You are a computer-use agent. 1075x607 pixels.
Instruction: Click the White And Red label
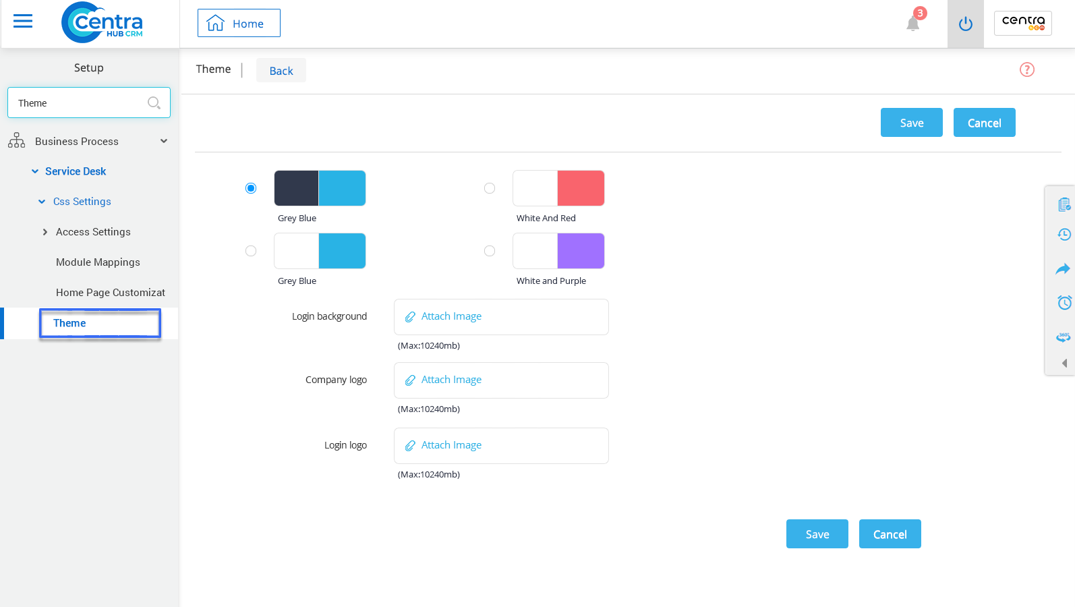point(546,218)
